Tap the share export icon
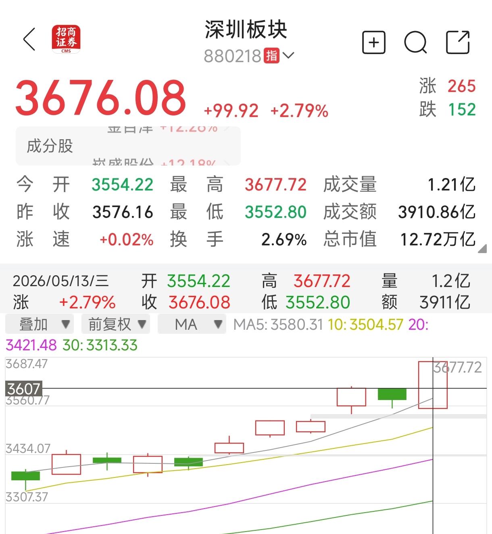 (x=458, y=42)
